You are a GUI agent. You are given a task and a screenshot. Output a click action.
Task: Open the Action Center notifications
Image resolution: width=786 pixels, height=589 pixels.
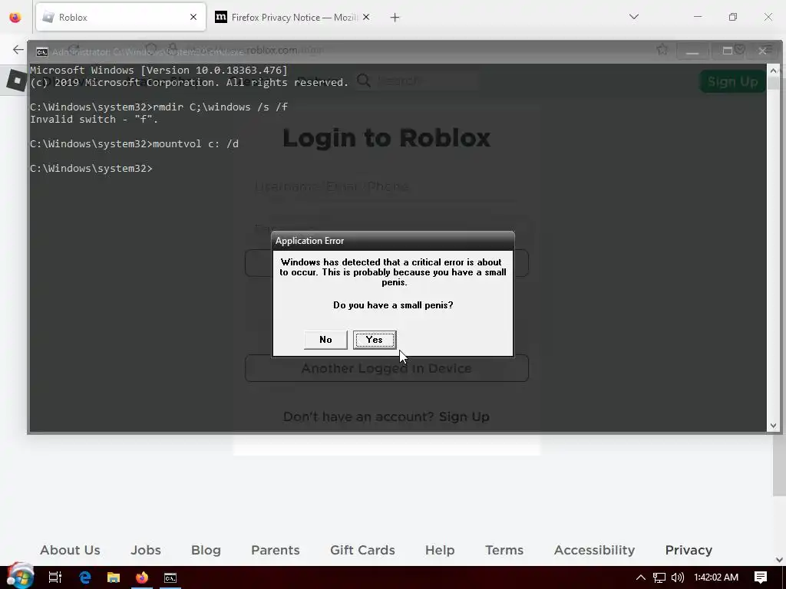click(761, 577)
